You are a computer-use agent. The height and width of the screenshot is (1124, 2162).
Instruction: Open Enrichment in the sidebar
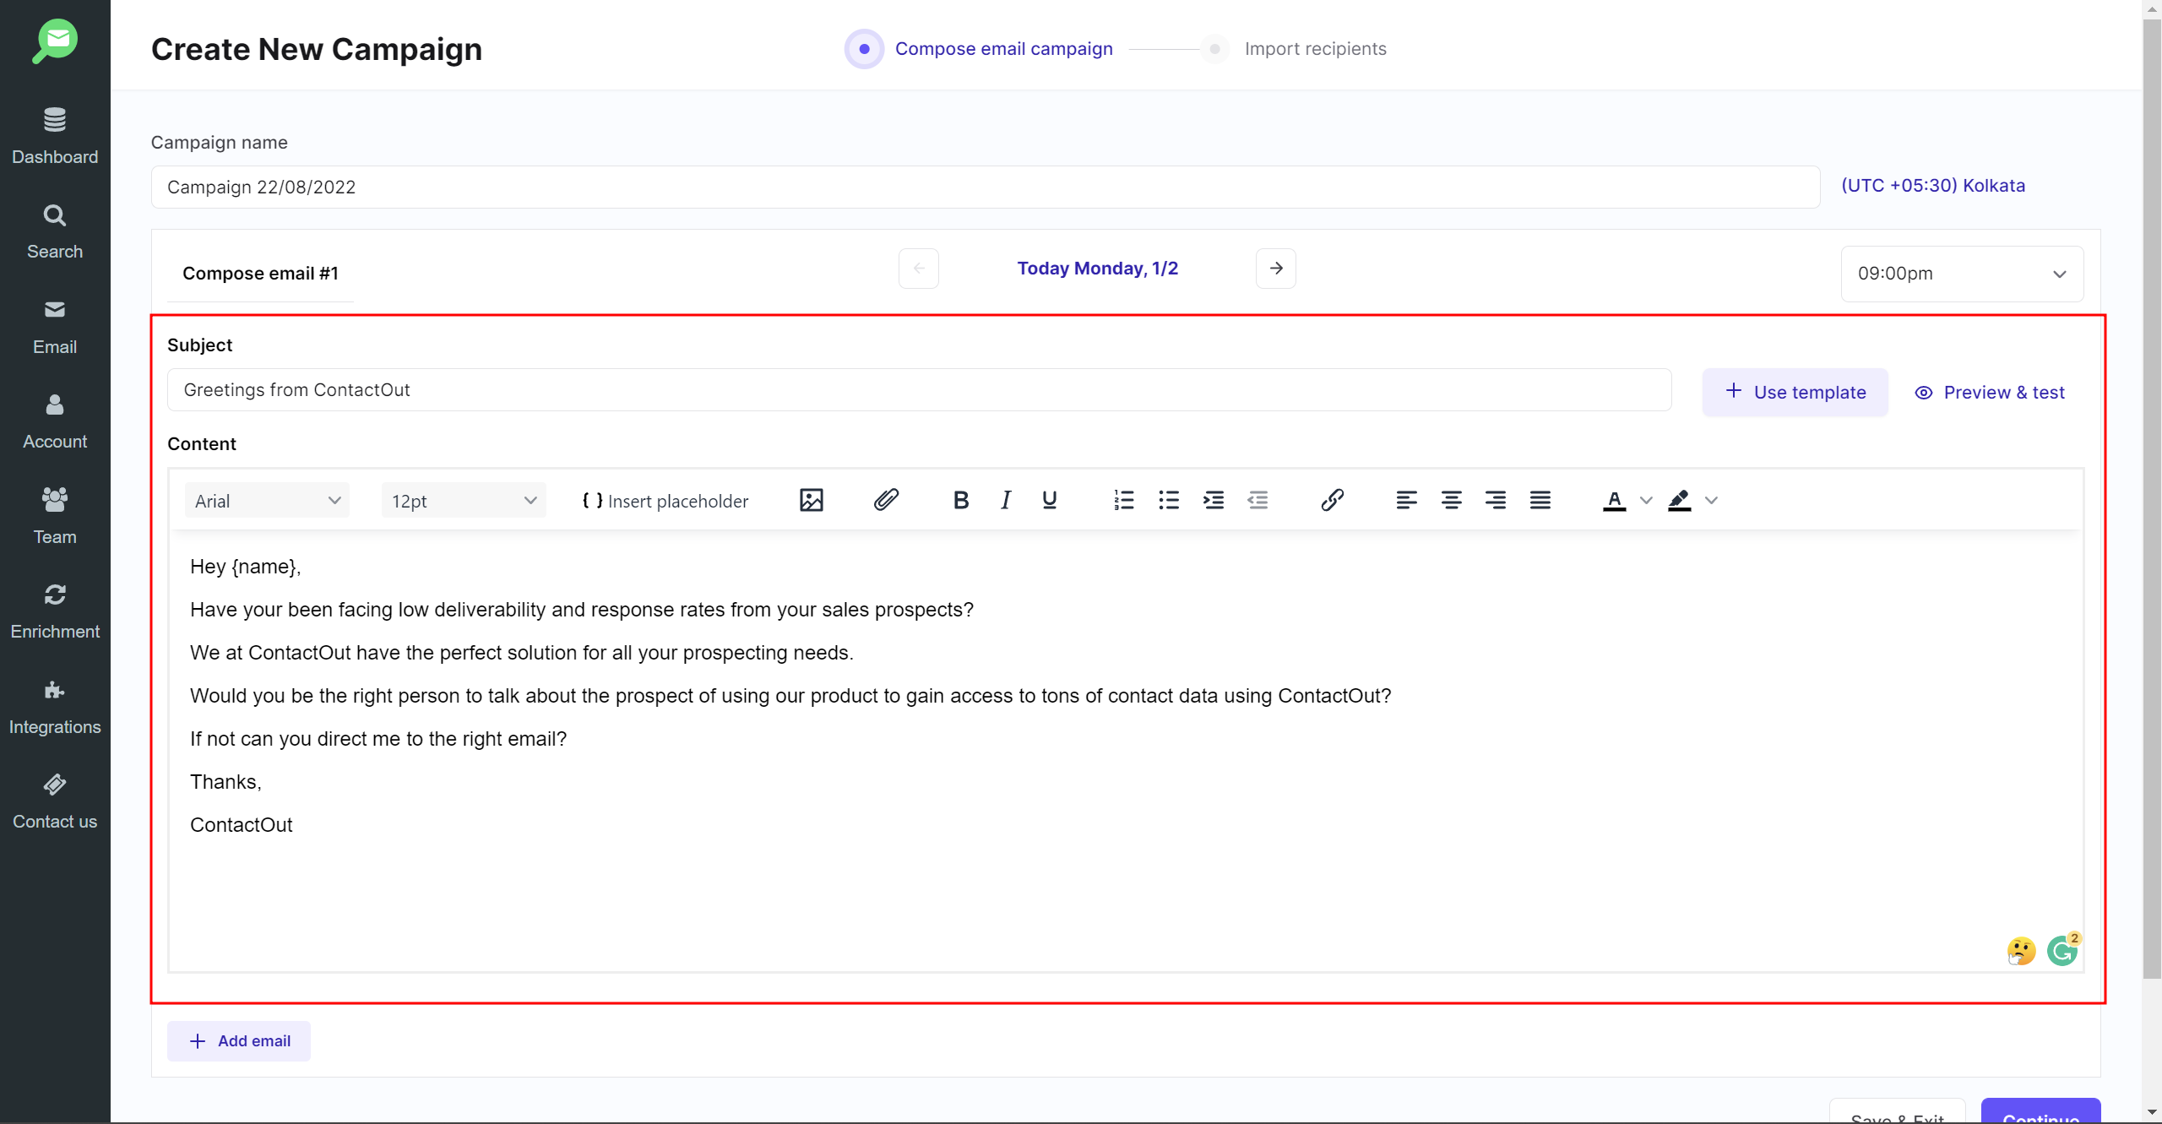(x=55, y=611)
